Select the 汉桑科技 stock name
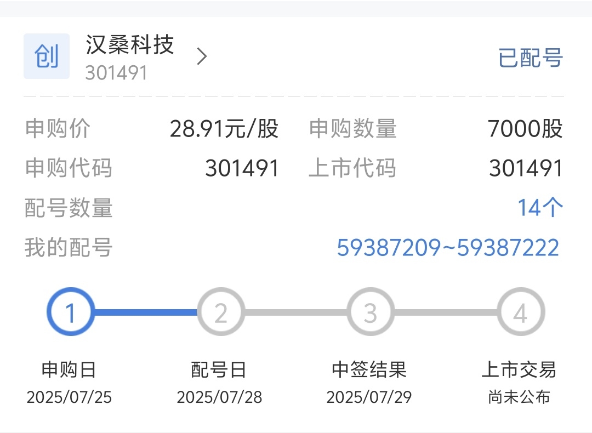Viewport: 592px width, 433px height. coord(130,45)
